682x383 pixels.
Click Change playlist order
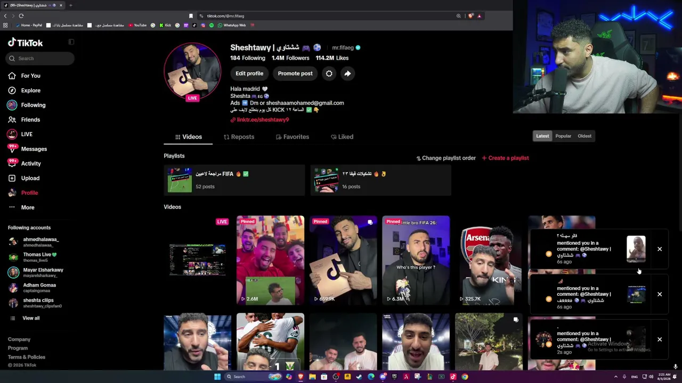click(x=446, y=158)
